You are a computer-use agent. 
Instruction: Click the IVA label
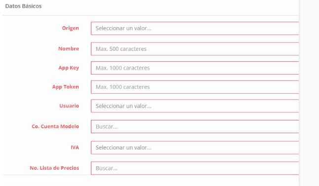[75, 148]
